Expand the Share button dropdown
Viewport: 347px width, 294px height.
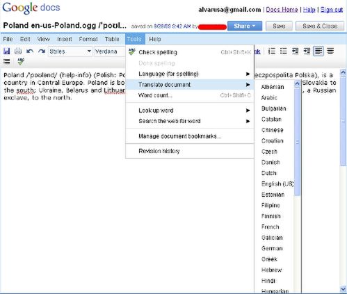pos(254,26)
